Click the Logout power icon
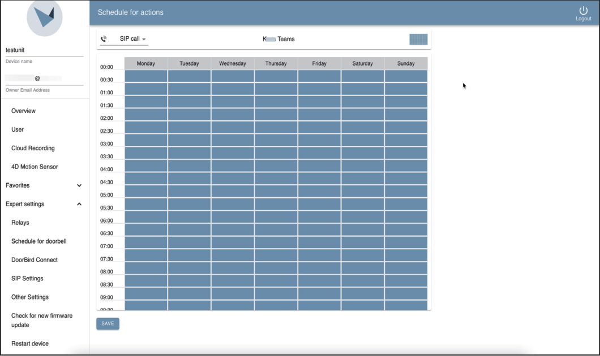This screenshot has height=356, width=600. 582,10
